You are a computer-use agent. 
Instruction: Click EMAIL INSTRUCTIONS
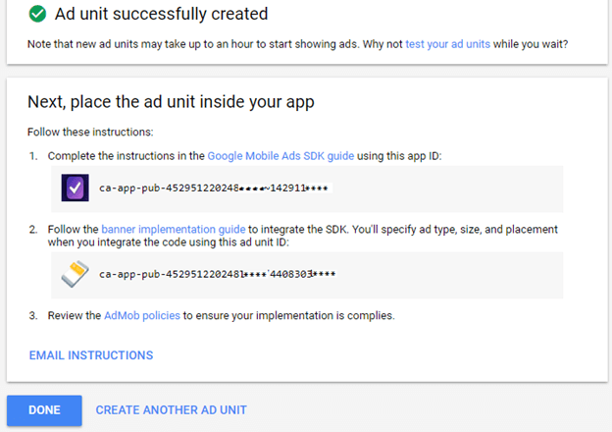(91, 355)
